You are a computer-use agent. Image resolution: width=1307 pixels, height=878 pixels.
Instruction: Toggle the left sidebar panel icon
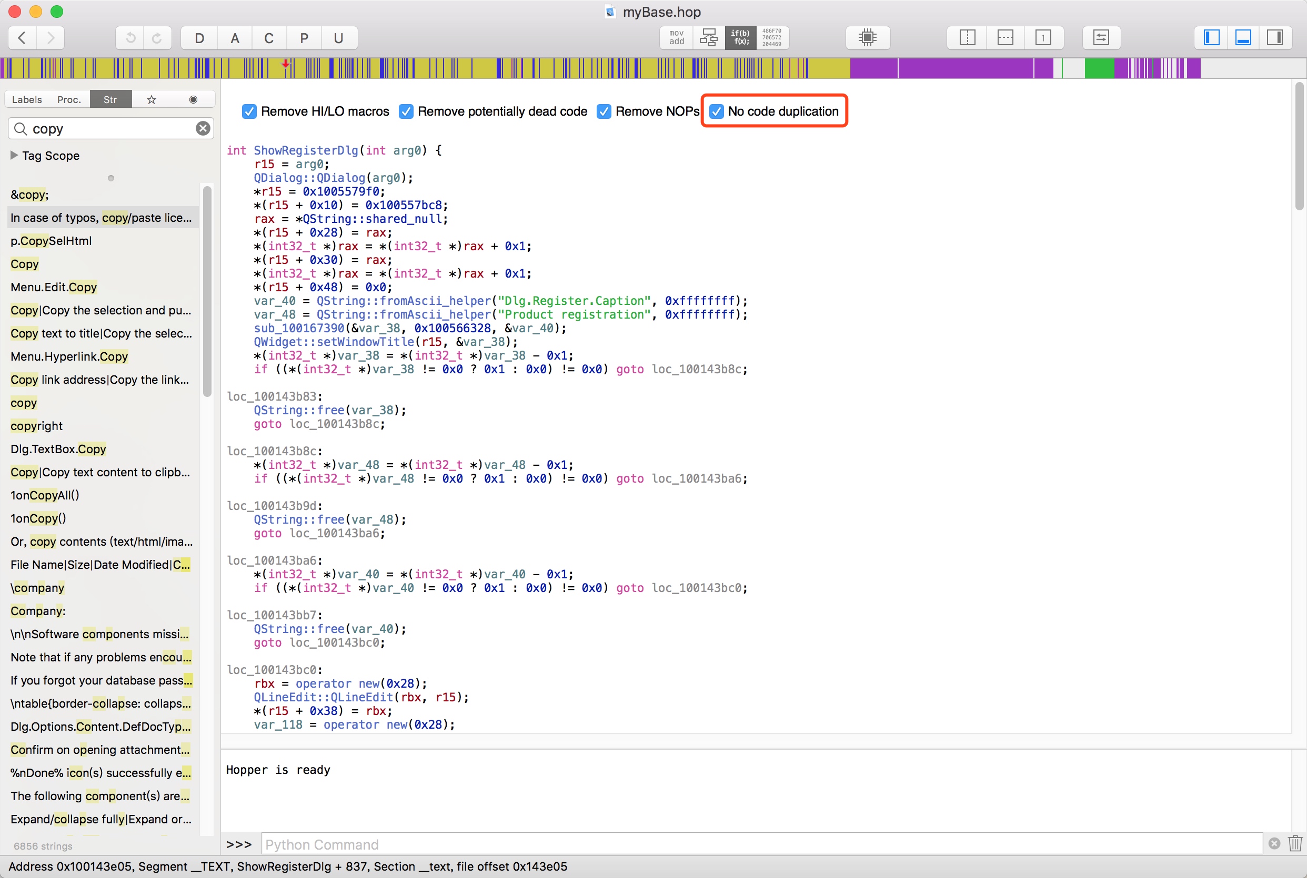[x=1211, y=37]
